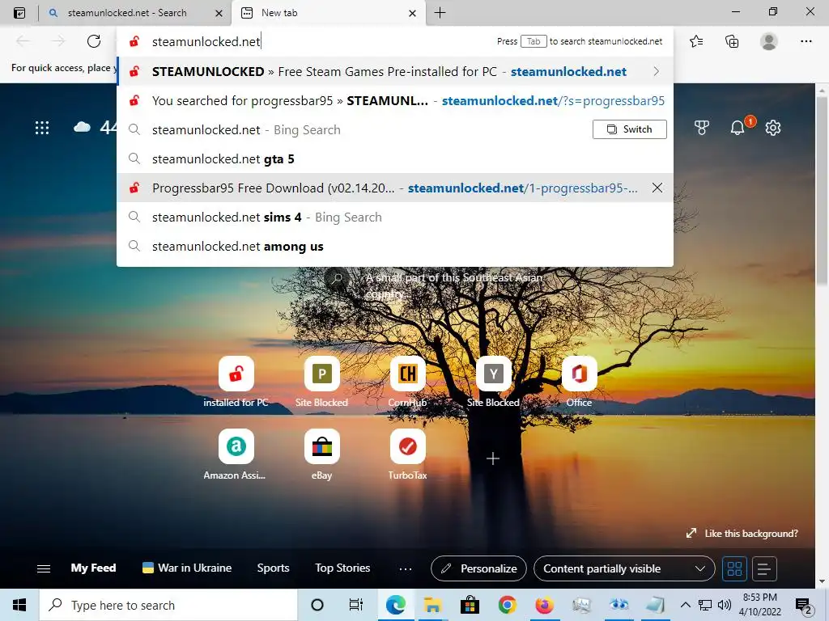Show more feed topics ellipsis

point(406,568)
